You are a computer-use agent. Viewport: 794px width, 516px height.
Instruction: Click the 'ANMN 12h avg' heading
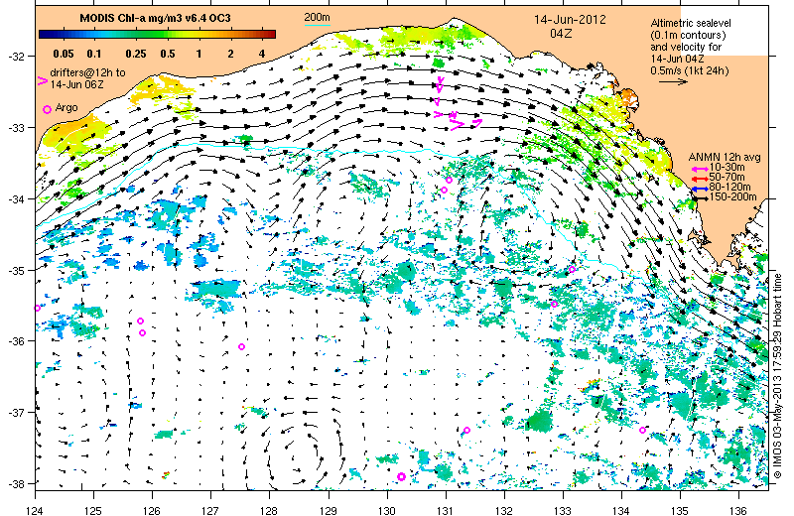(x=725, y=158)
